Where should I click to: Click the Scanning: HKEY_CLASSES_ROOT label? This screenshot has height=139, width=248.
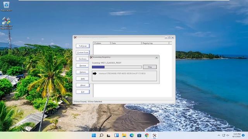tap(107, 63)
